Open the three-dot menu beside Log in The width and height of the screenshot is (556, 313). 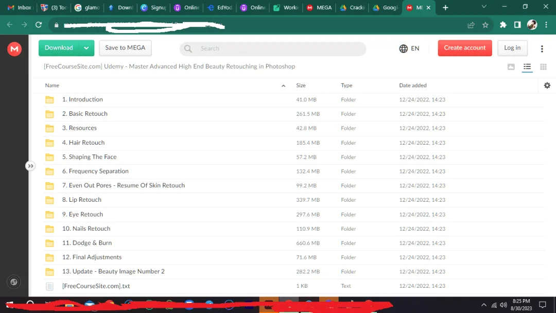[x=542, y=49]
